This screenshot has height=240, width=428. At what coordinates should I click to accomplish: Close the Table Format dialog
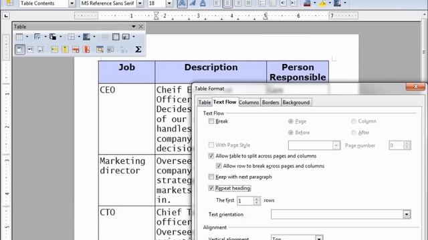click(415, 87)
